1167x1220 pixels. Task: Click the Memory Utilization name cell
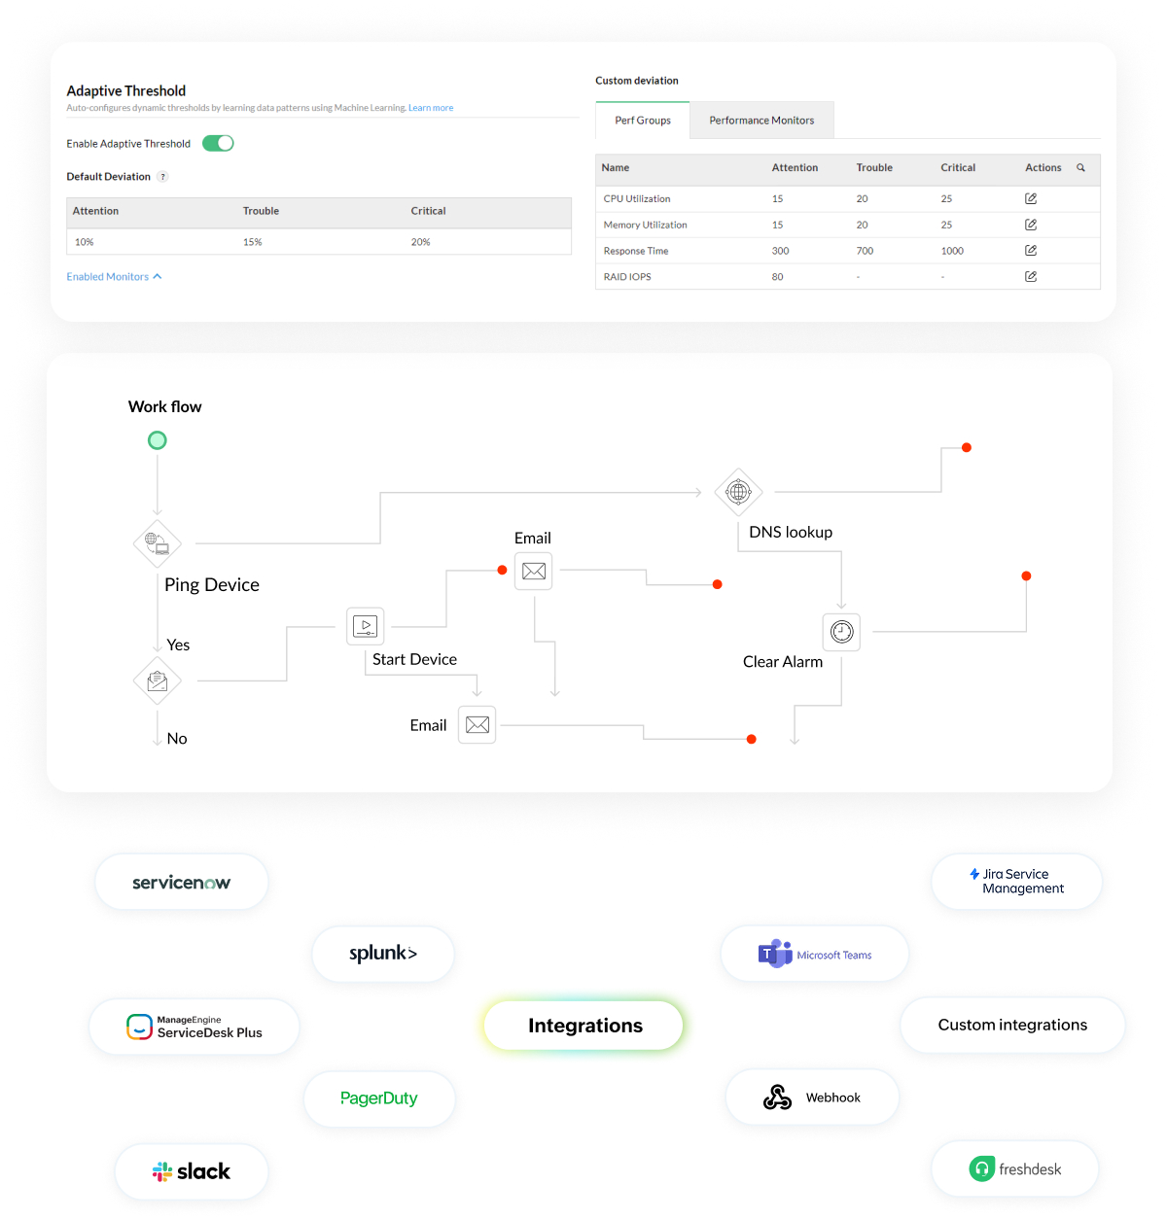tap(645, 225)
